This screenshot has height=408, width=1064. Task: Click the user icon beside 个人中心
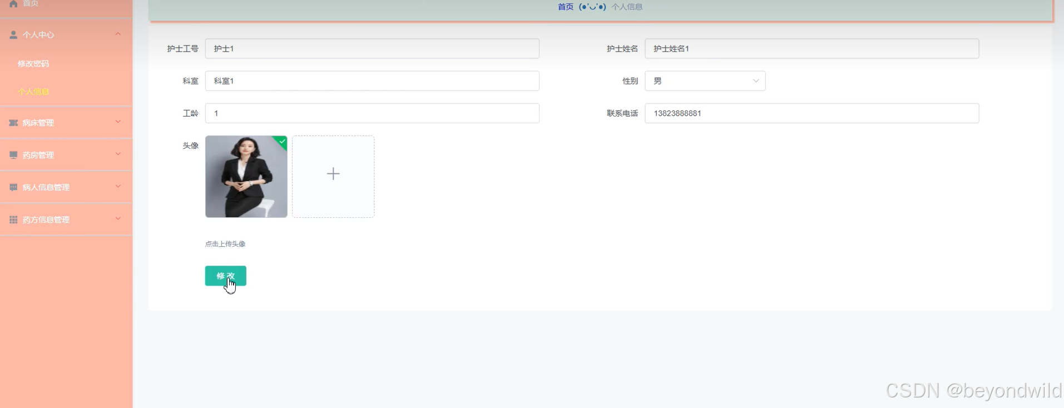tap(13, 34)
